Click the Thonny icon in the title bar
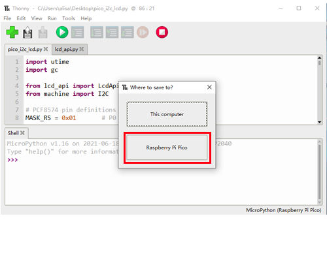The width and height of the screenshot is (327, 261). (x=7, y=8)
